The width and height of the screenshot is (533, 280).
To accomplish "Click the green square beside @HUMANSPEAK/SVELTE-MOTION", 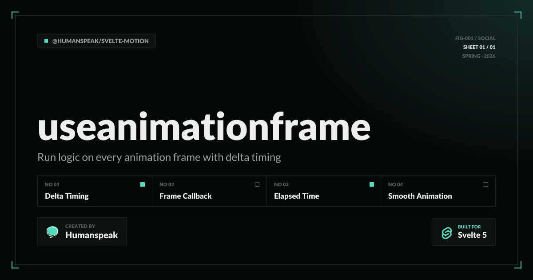I will [x=46, y=41].
